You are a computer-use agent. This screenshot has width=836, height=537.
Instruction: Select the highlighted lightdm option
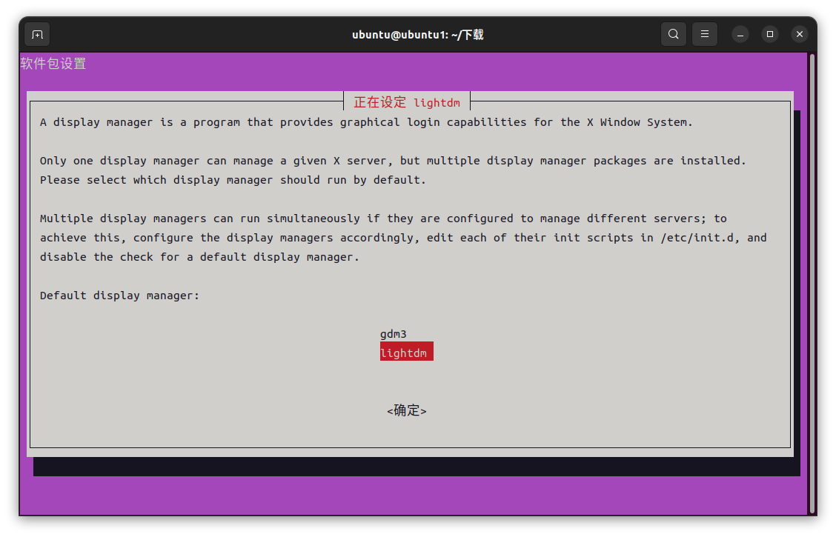[x=405, y=353]
